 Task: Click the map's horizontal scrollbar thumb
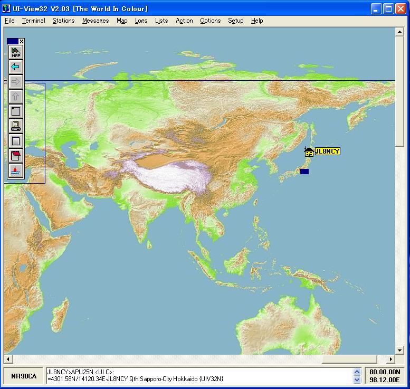349,359
